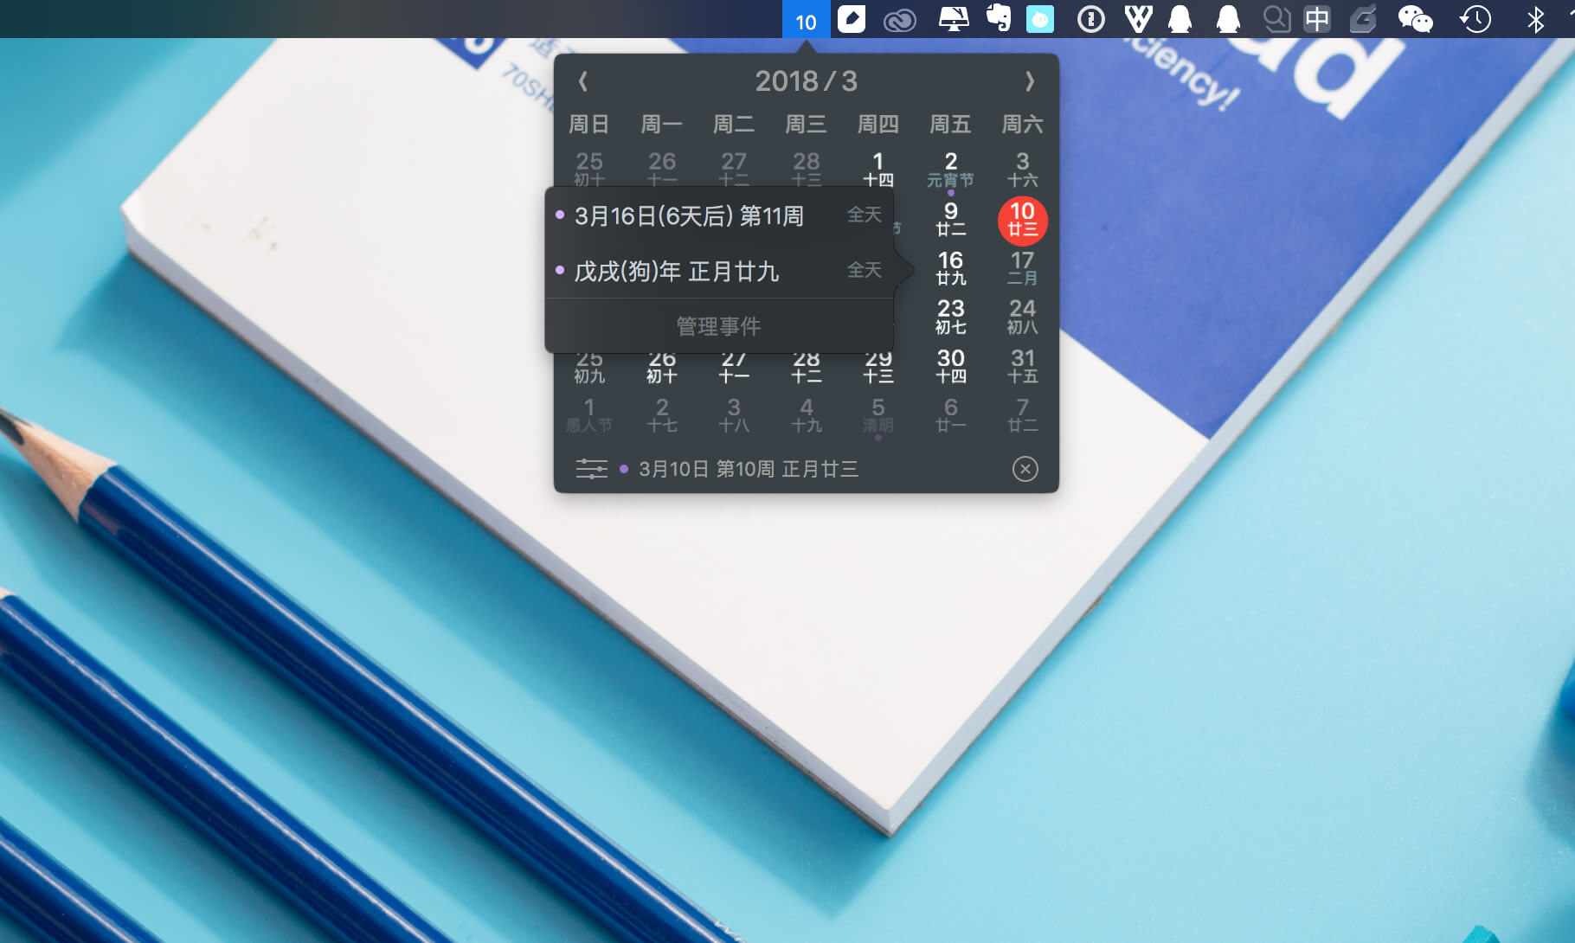The image size is (1575, 943).
Task: Open the WeChat menu bar icon
Action: tap(1416, 19)
